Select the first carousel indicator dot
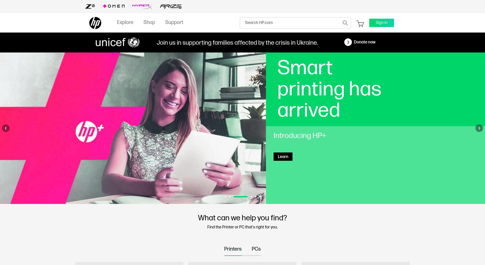The width and height of the screenshot is (485, 265). (225, 197)
